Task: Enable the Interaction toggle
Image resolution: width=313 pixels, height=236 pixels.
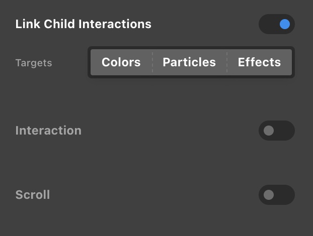Action: pyautogui.click(x=276, y=131)
